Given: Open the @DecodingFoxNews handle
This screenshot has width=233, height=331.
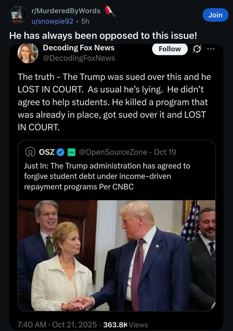Looking at the screenshot, I should pyautogui.click(x=79, y=58).
